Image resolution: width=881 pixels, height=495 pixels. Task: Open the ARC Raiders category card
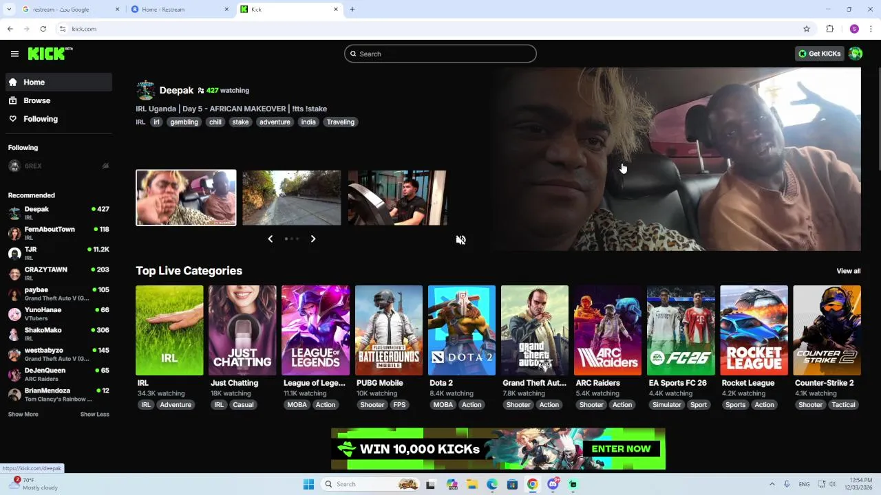(x=608, y=331)
